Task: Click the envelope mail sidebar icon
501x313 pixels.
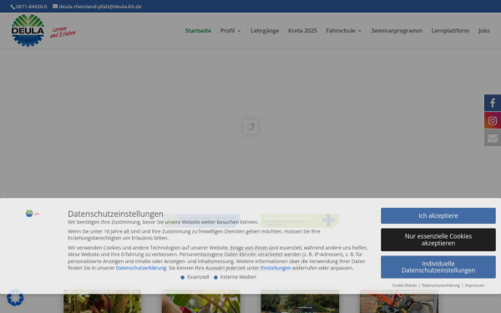Action: pos(493,138)
